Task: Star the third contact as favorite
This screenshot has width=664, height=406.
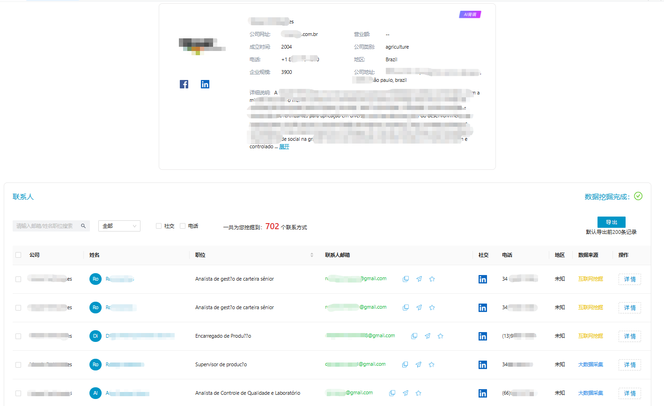Action: (440, 336)
